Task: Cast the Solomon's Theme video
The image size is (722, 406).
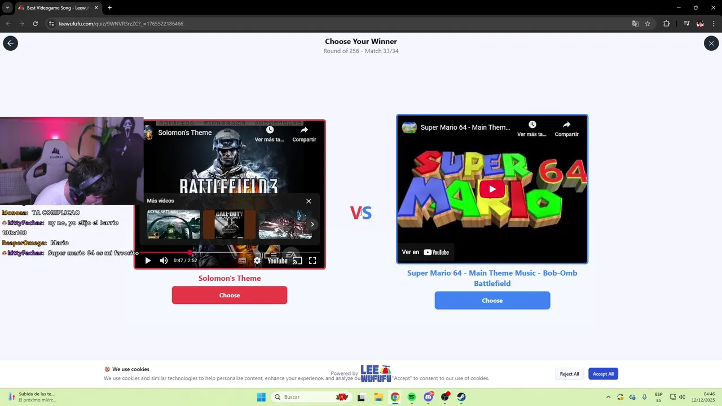Action: click(x=297, y=261)
